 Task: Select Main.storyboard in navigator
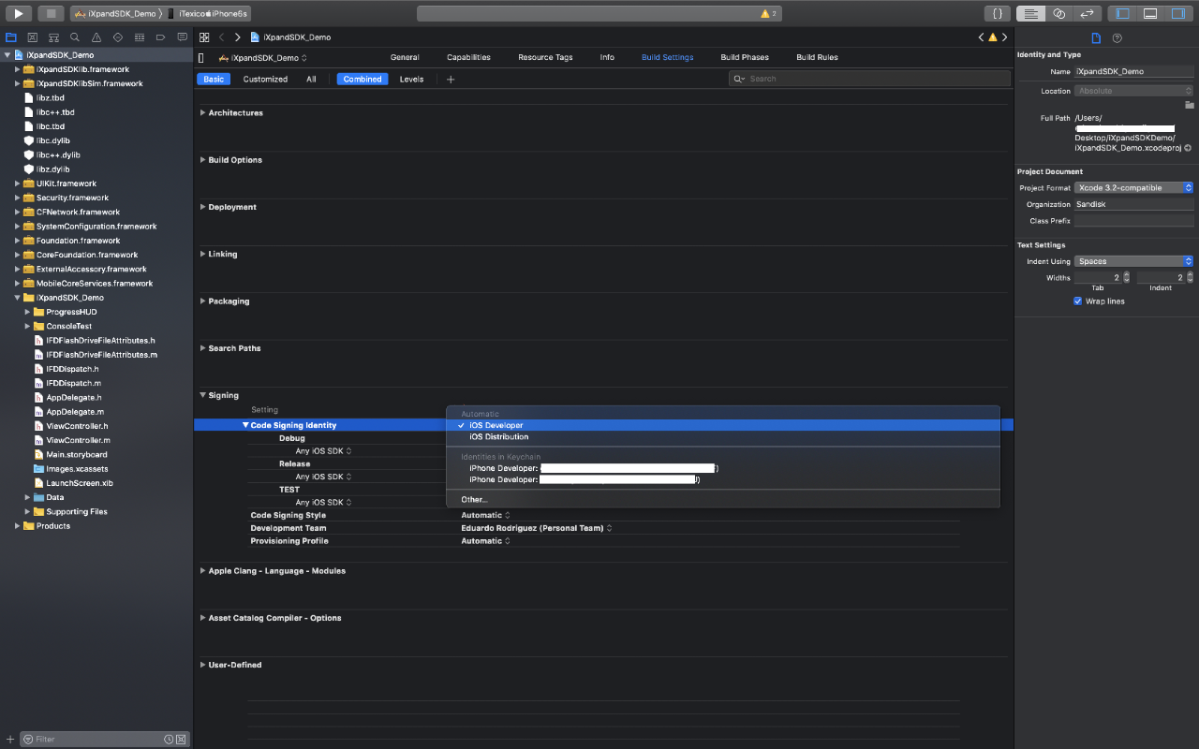click(x=77, y=455)
